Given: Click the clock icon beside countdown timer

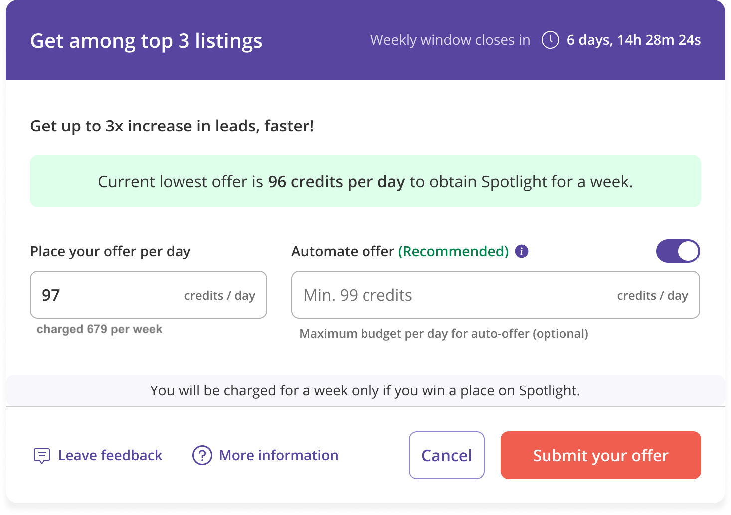Looking at the screenshot, I should coord(550,40).
